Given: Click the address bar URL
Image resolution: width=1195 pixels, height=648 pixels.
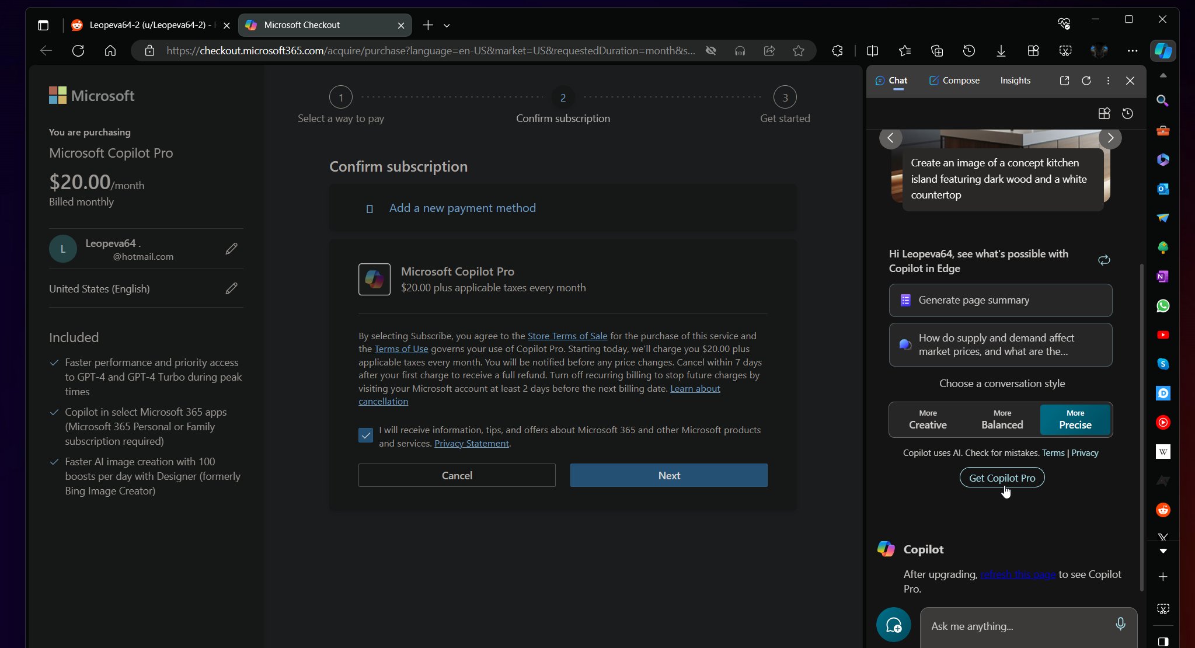Looking at the screenshot, I should (430, 51).
